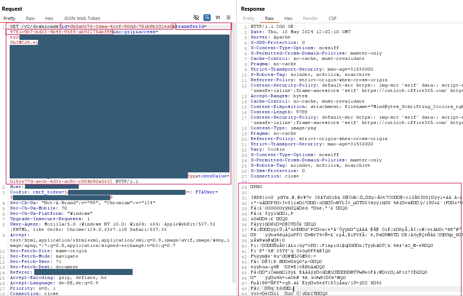Toggle the \n non-printable characters button
Screen dimensions: 463x296
(x=218, y=17)
